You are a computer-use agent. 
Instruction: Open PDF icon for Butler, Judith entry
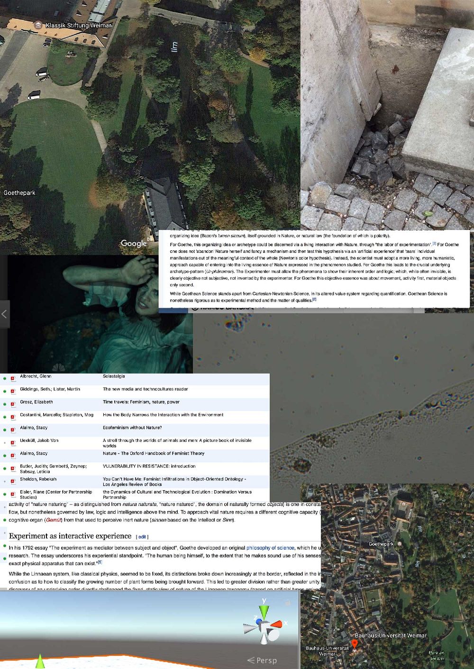(x=13, y=468)
